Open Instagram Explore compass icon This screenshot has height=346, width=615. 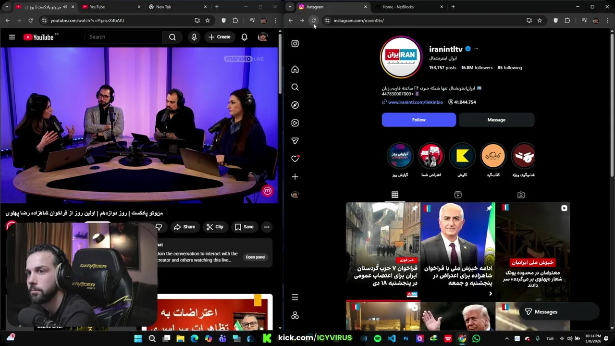[x=295, y=105]
